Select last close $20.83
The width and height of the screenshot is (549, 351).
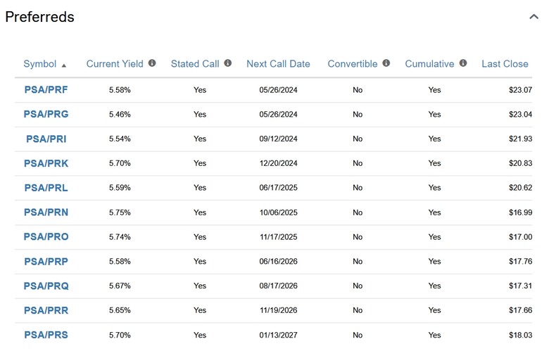pos(520,163)
